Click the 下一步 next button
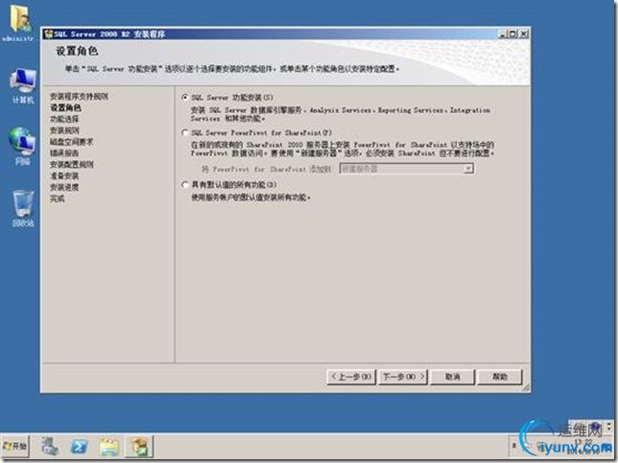 403,377
